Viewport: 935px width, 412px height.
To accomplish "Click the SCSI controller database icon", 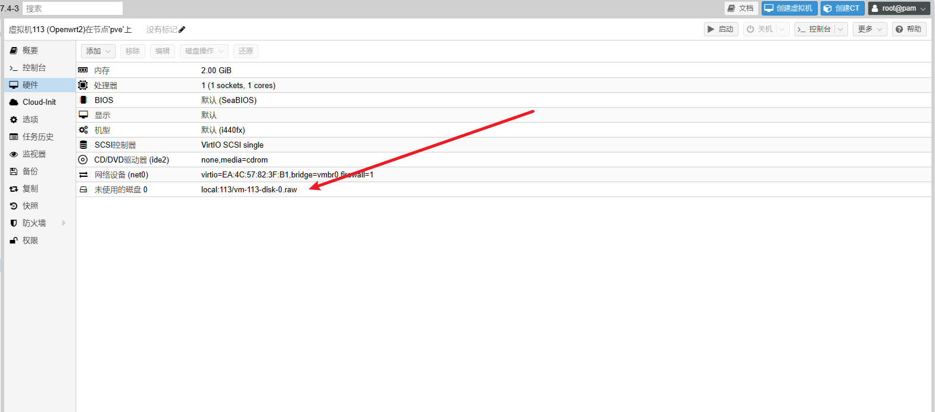I will tap(83, 145).
